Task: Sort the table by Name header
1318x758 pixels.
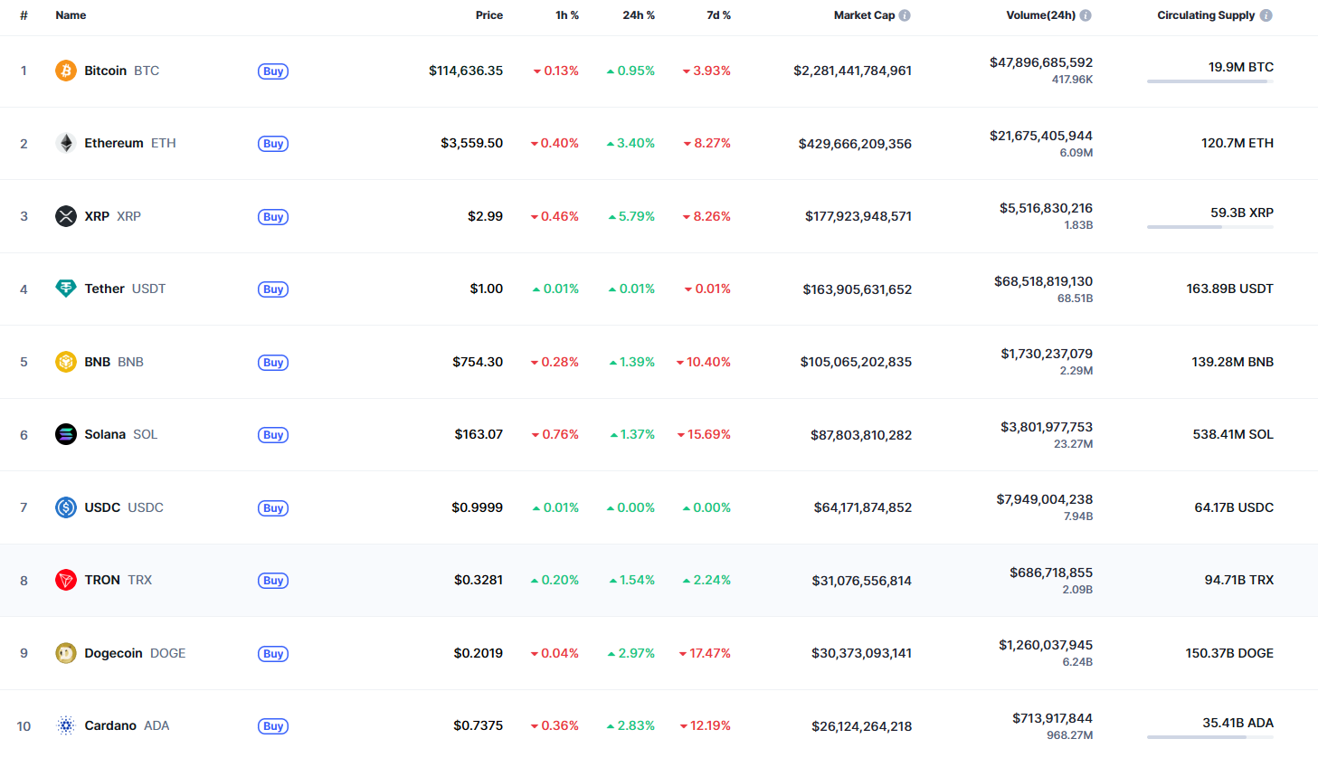Action: coord(71,15)
